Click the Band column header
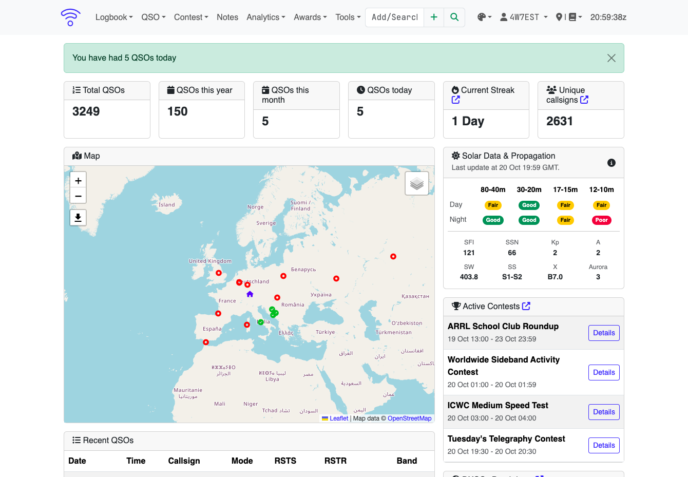688x477 pixels. pyautogui.click(x=407, y=461)
